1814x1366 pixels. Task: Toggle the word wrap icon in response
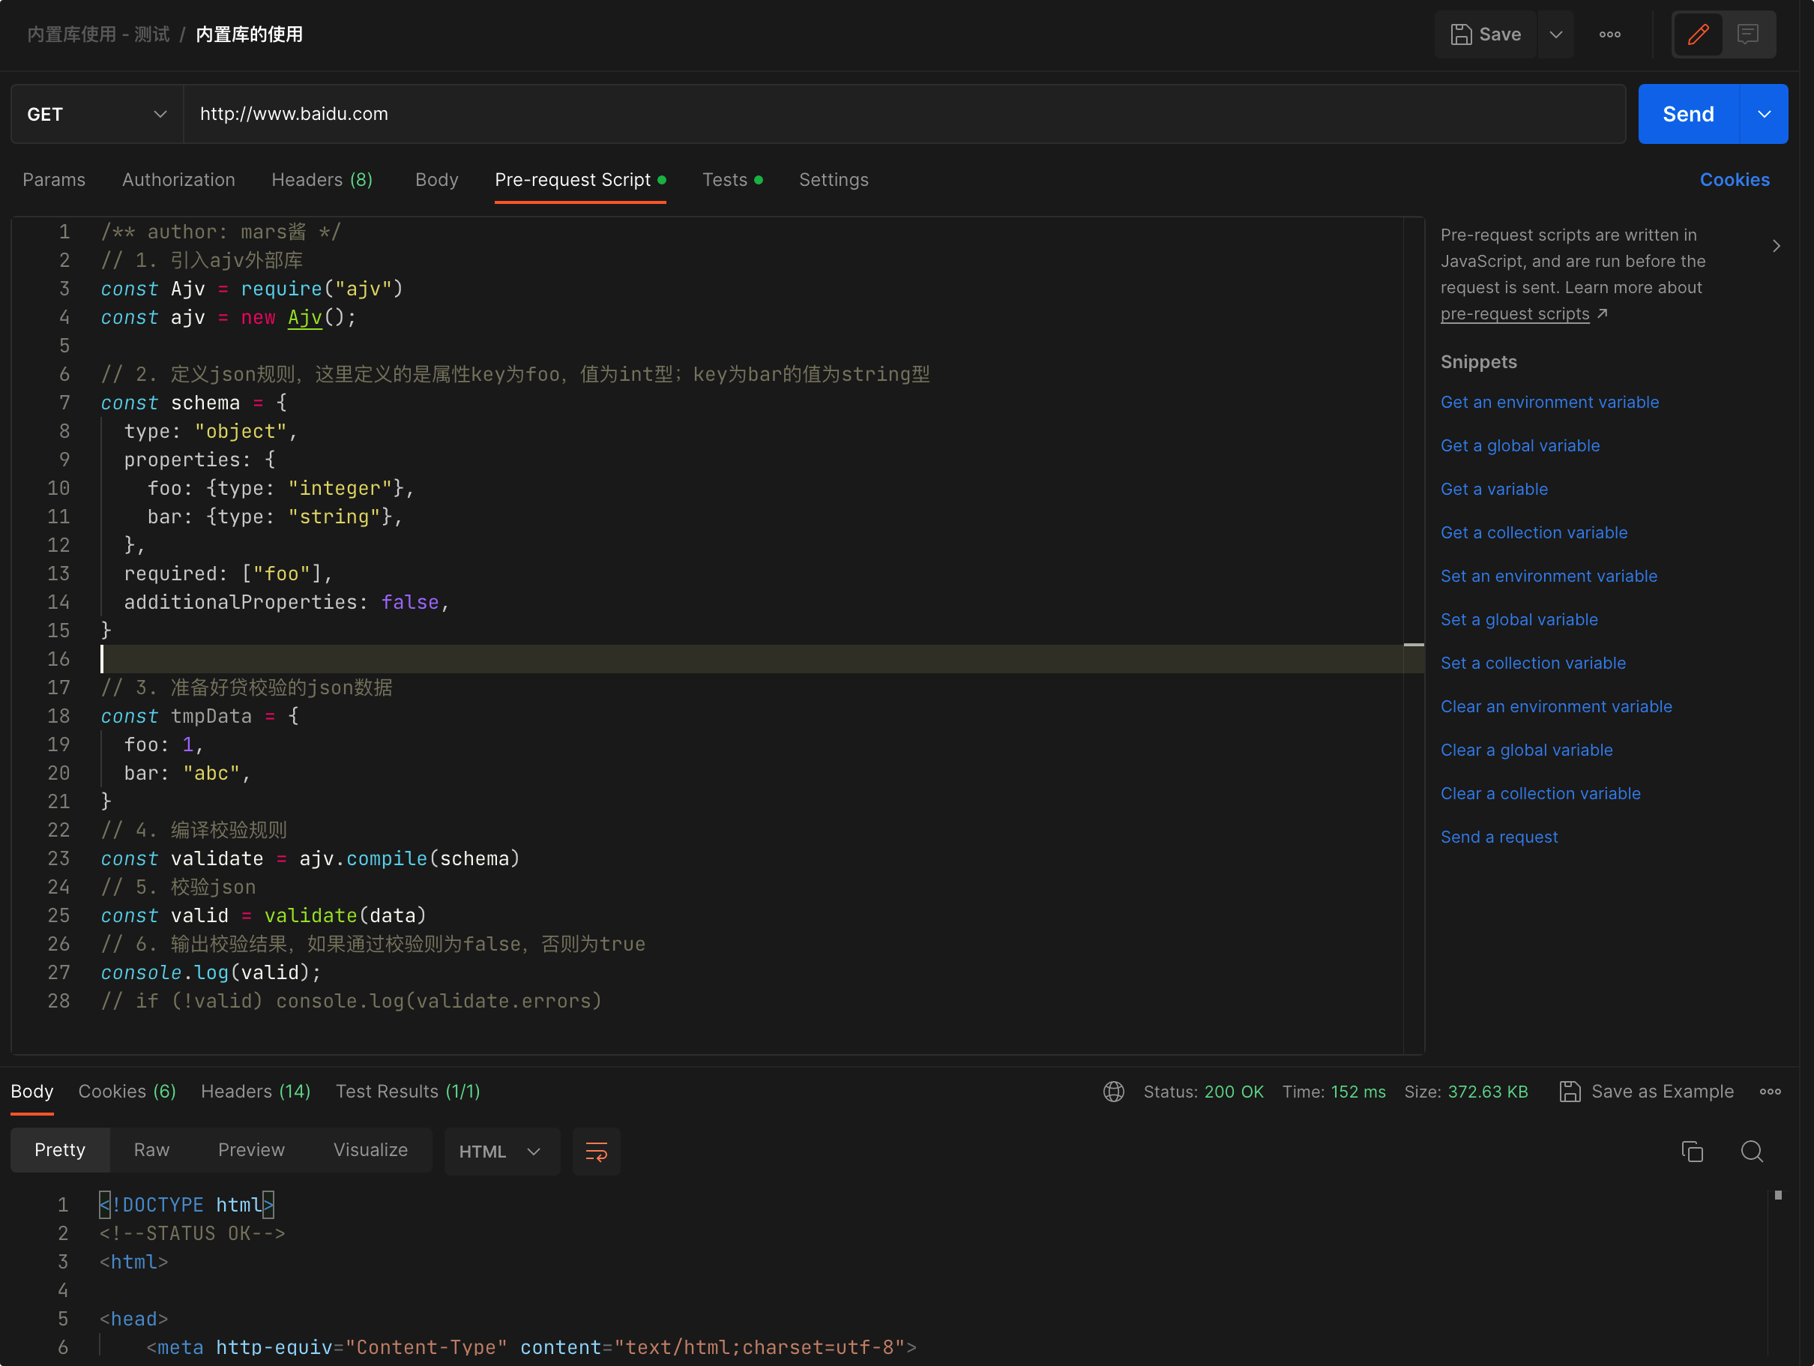click(595, 1151)
